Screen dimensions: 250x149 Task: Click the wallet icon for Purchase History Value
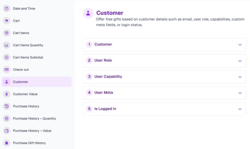tap(7, 131)
